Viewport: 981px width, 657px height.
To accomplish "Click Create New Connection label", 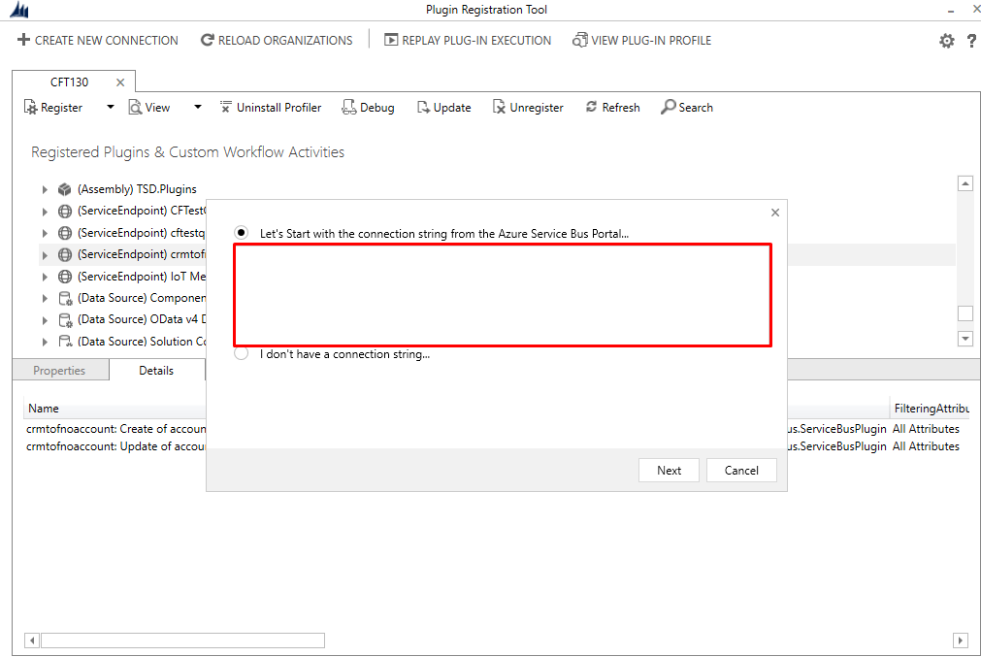I will point(107,41).
